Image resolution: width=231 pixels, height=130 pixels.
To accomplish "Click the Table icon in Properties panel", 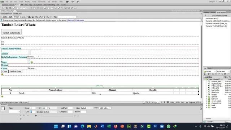I will click(x=3, y=109).
